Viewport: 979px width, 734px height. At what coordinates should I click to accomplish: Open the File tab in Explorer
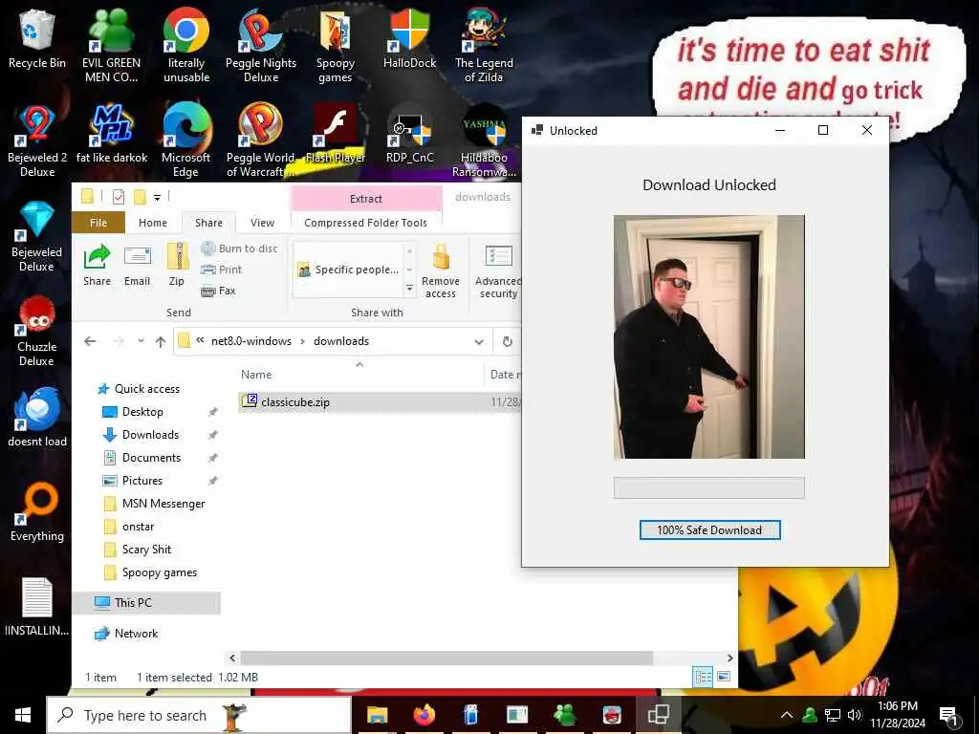[98, 223]
